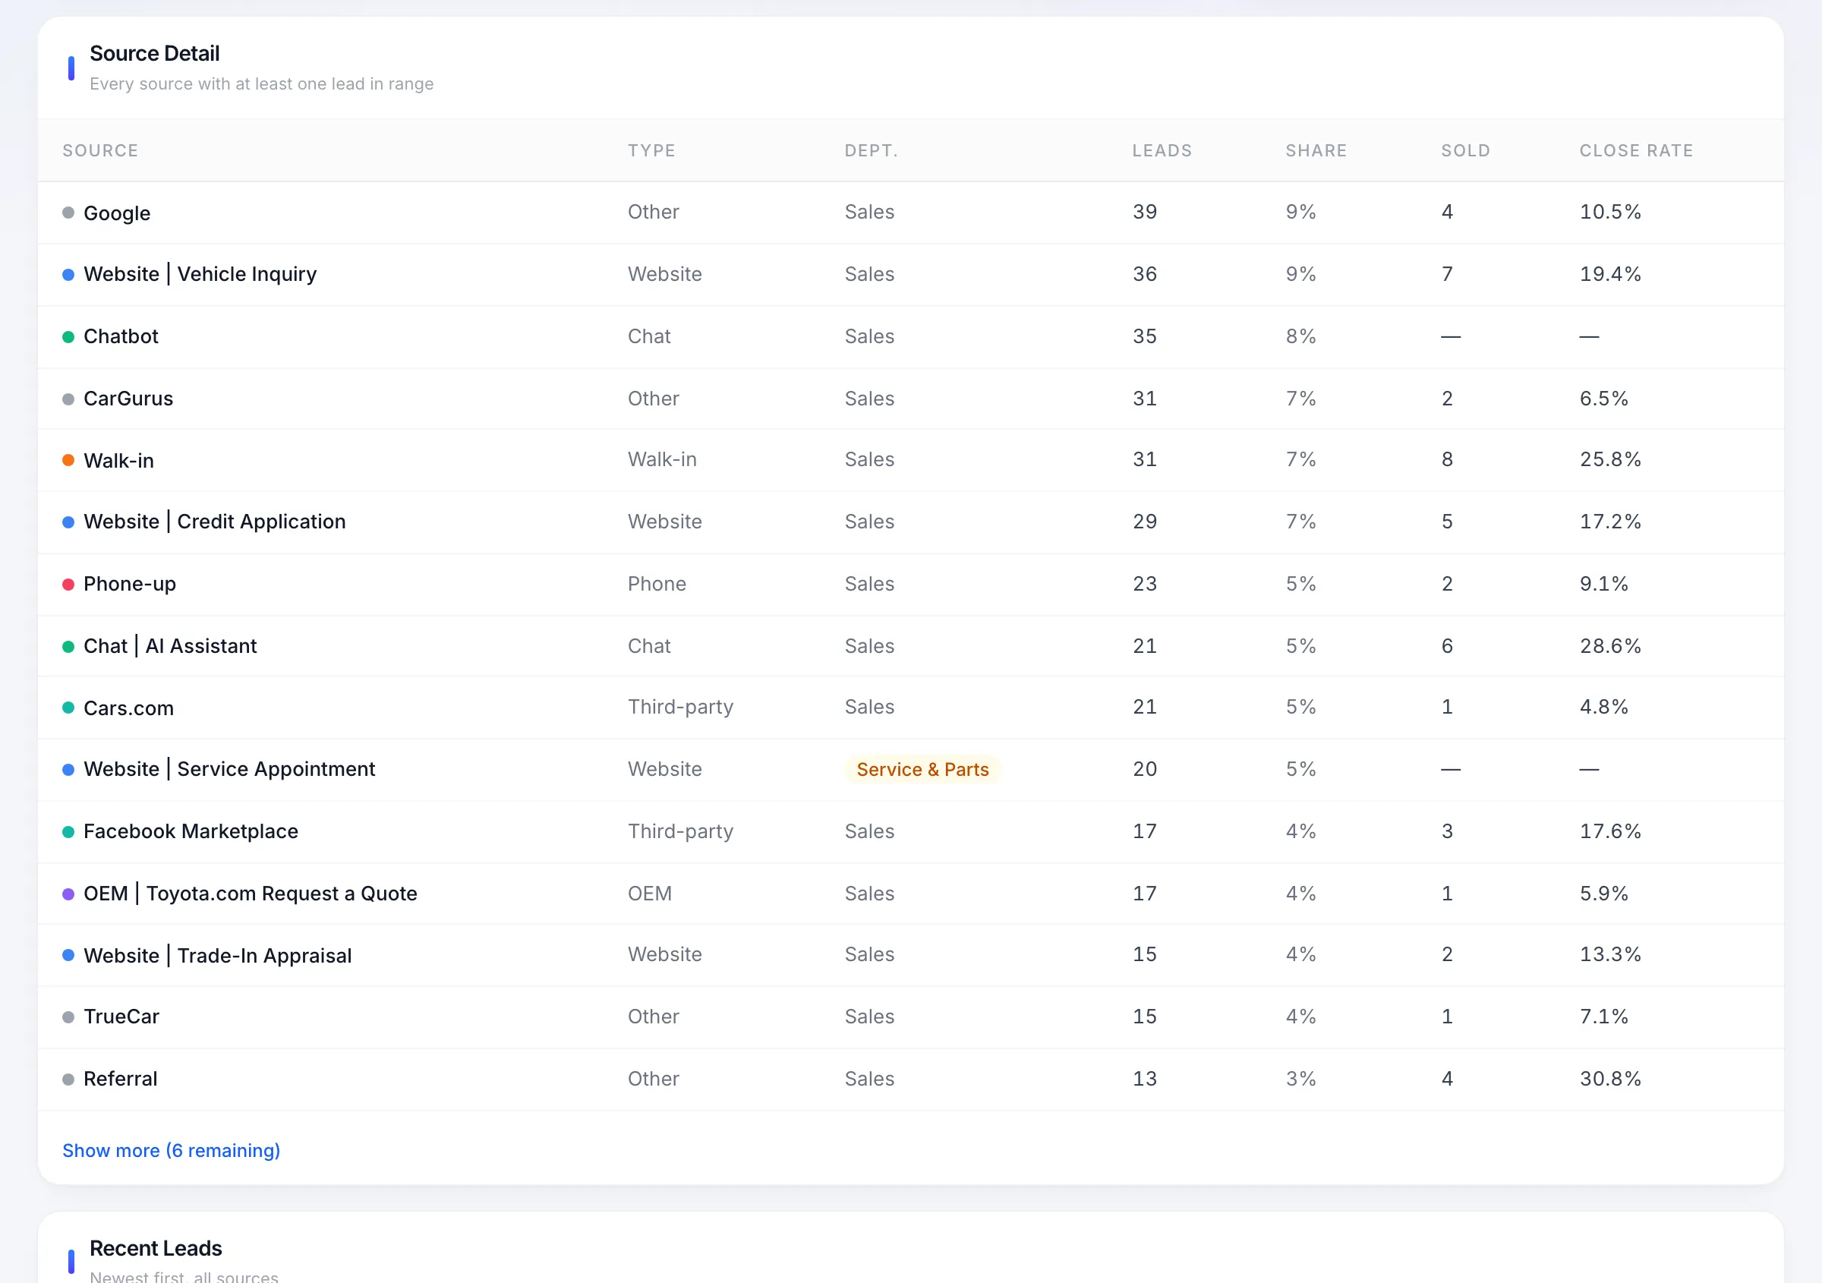Click the Phone type in Phone-up row
Viewport: 1822px width, 1283px height.
pyautogui.click(x=656, y=584)
